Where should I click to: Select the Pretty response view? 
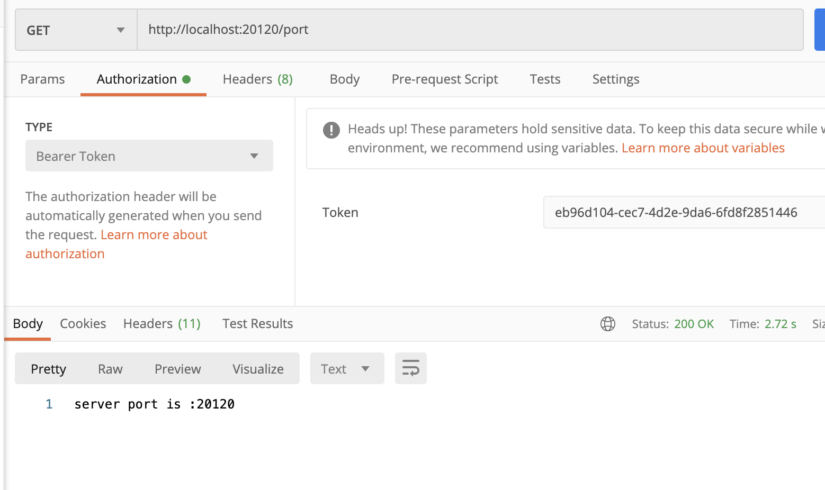pos(48,368)
